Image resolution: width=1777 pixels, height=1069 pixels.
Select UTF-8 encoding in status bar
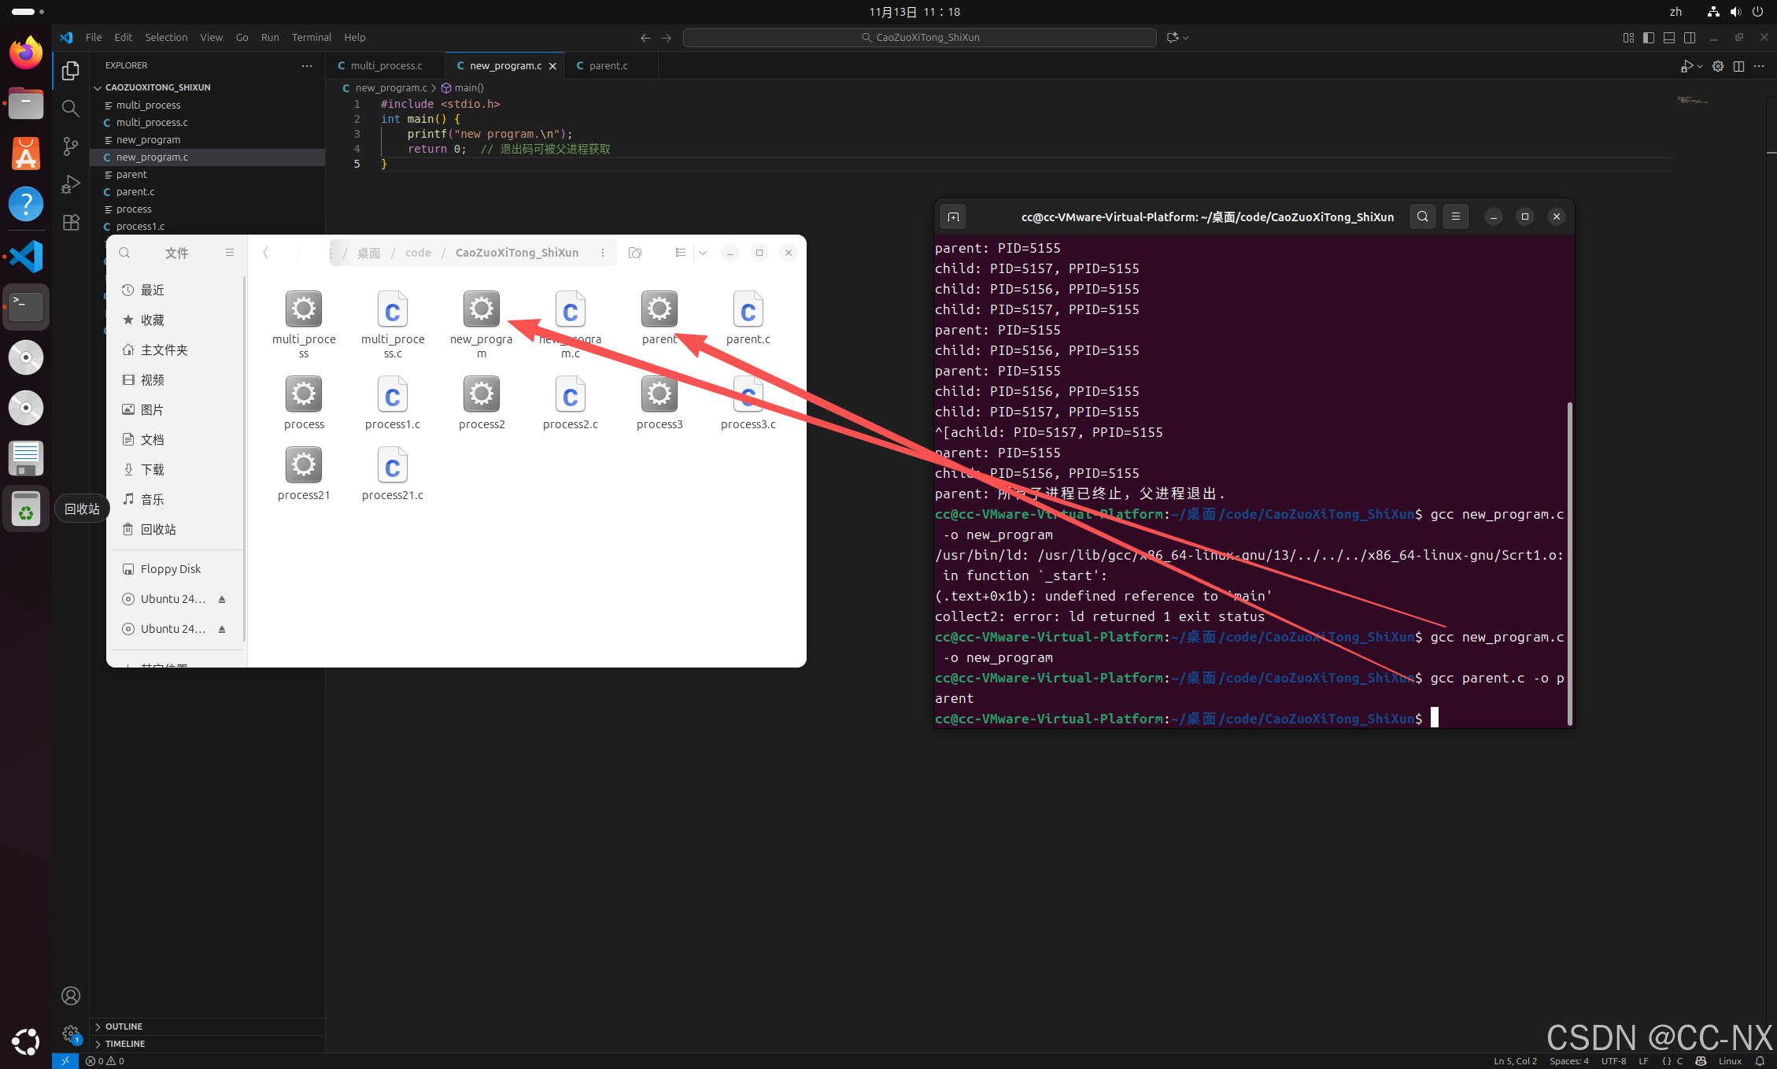pos(1613,1061)
